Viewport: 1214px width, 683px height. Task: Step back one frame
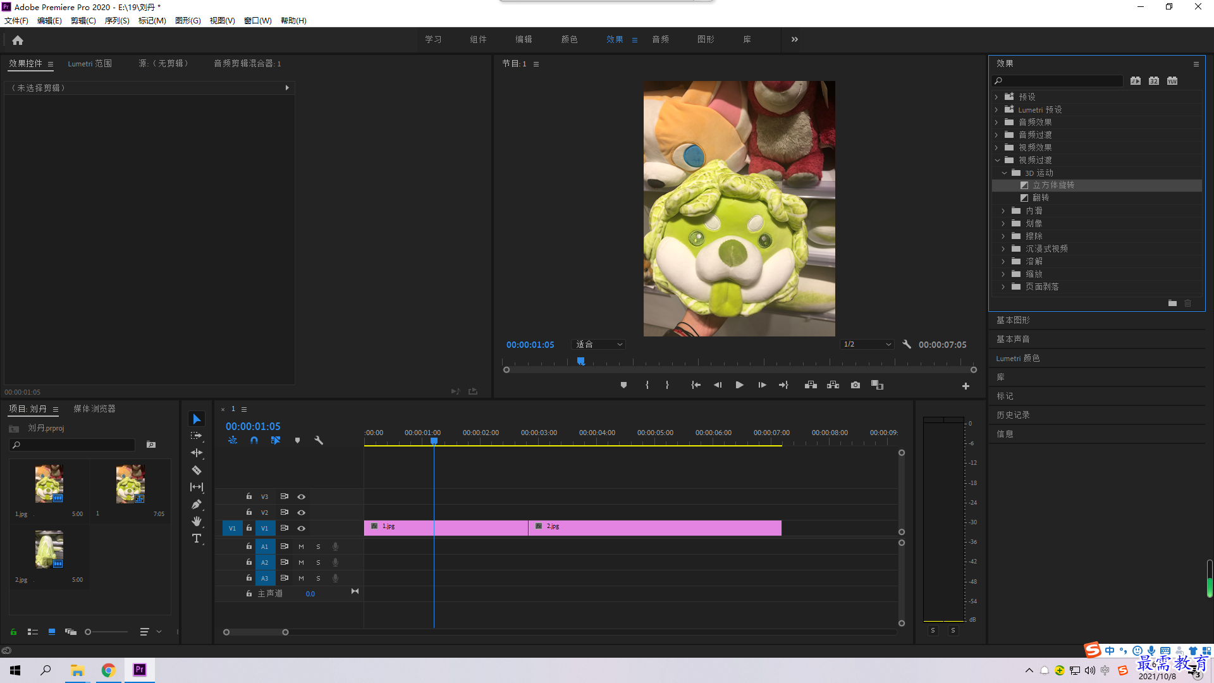tap(718, 385)
